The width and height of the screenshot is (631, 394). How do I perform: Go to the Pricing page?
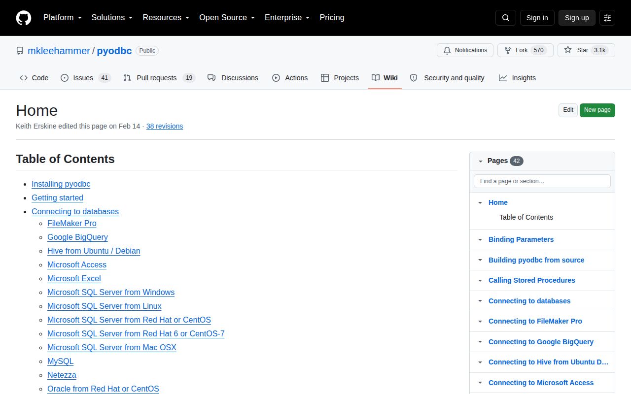[332, 18]
